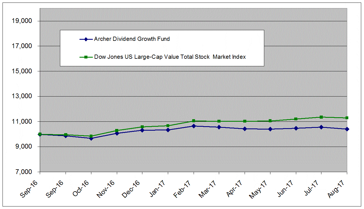This screenshot has height=209, width=364.
Task: Select the green square data point at Oct-16
Action: point(91,136)
